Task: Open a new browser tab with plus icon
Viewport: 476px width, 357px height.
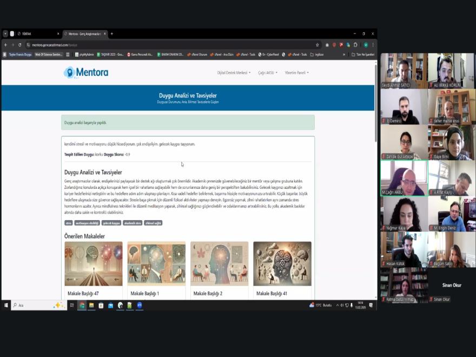Action: point(112,34)
